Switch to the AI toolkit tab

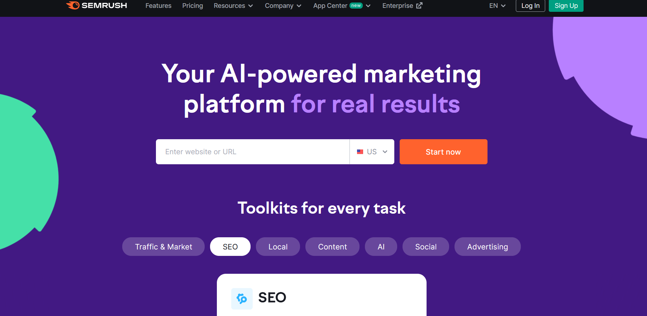point(381,247)
